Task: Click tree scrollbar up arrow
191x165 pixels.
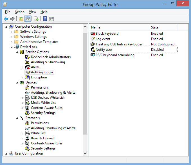Action: point(85,27)
